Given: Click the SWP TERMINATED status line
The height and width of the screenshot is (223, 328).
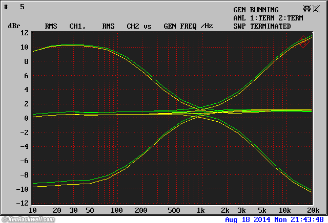Looking at the screenshot, I should coord(262,26).
